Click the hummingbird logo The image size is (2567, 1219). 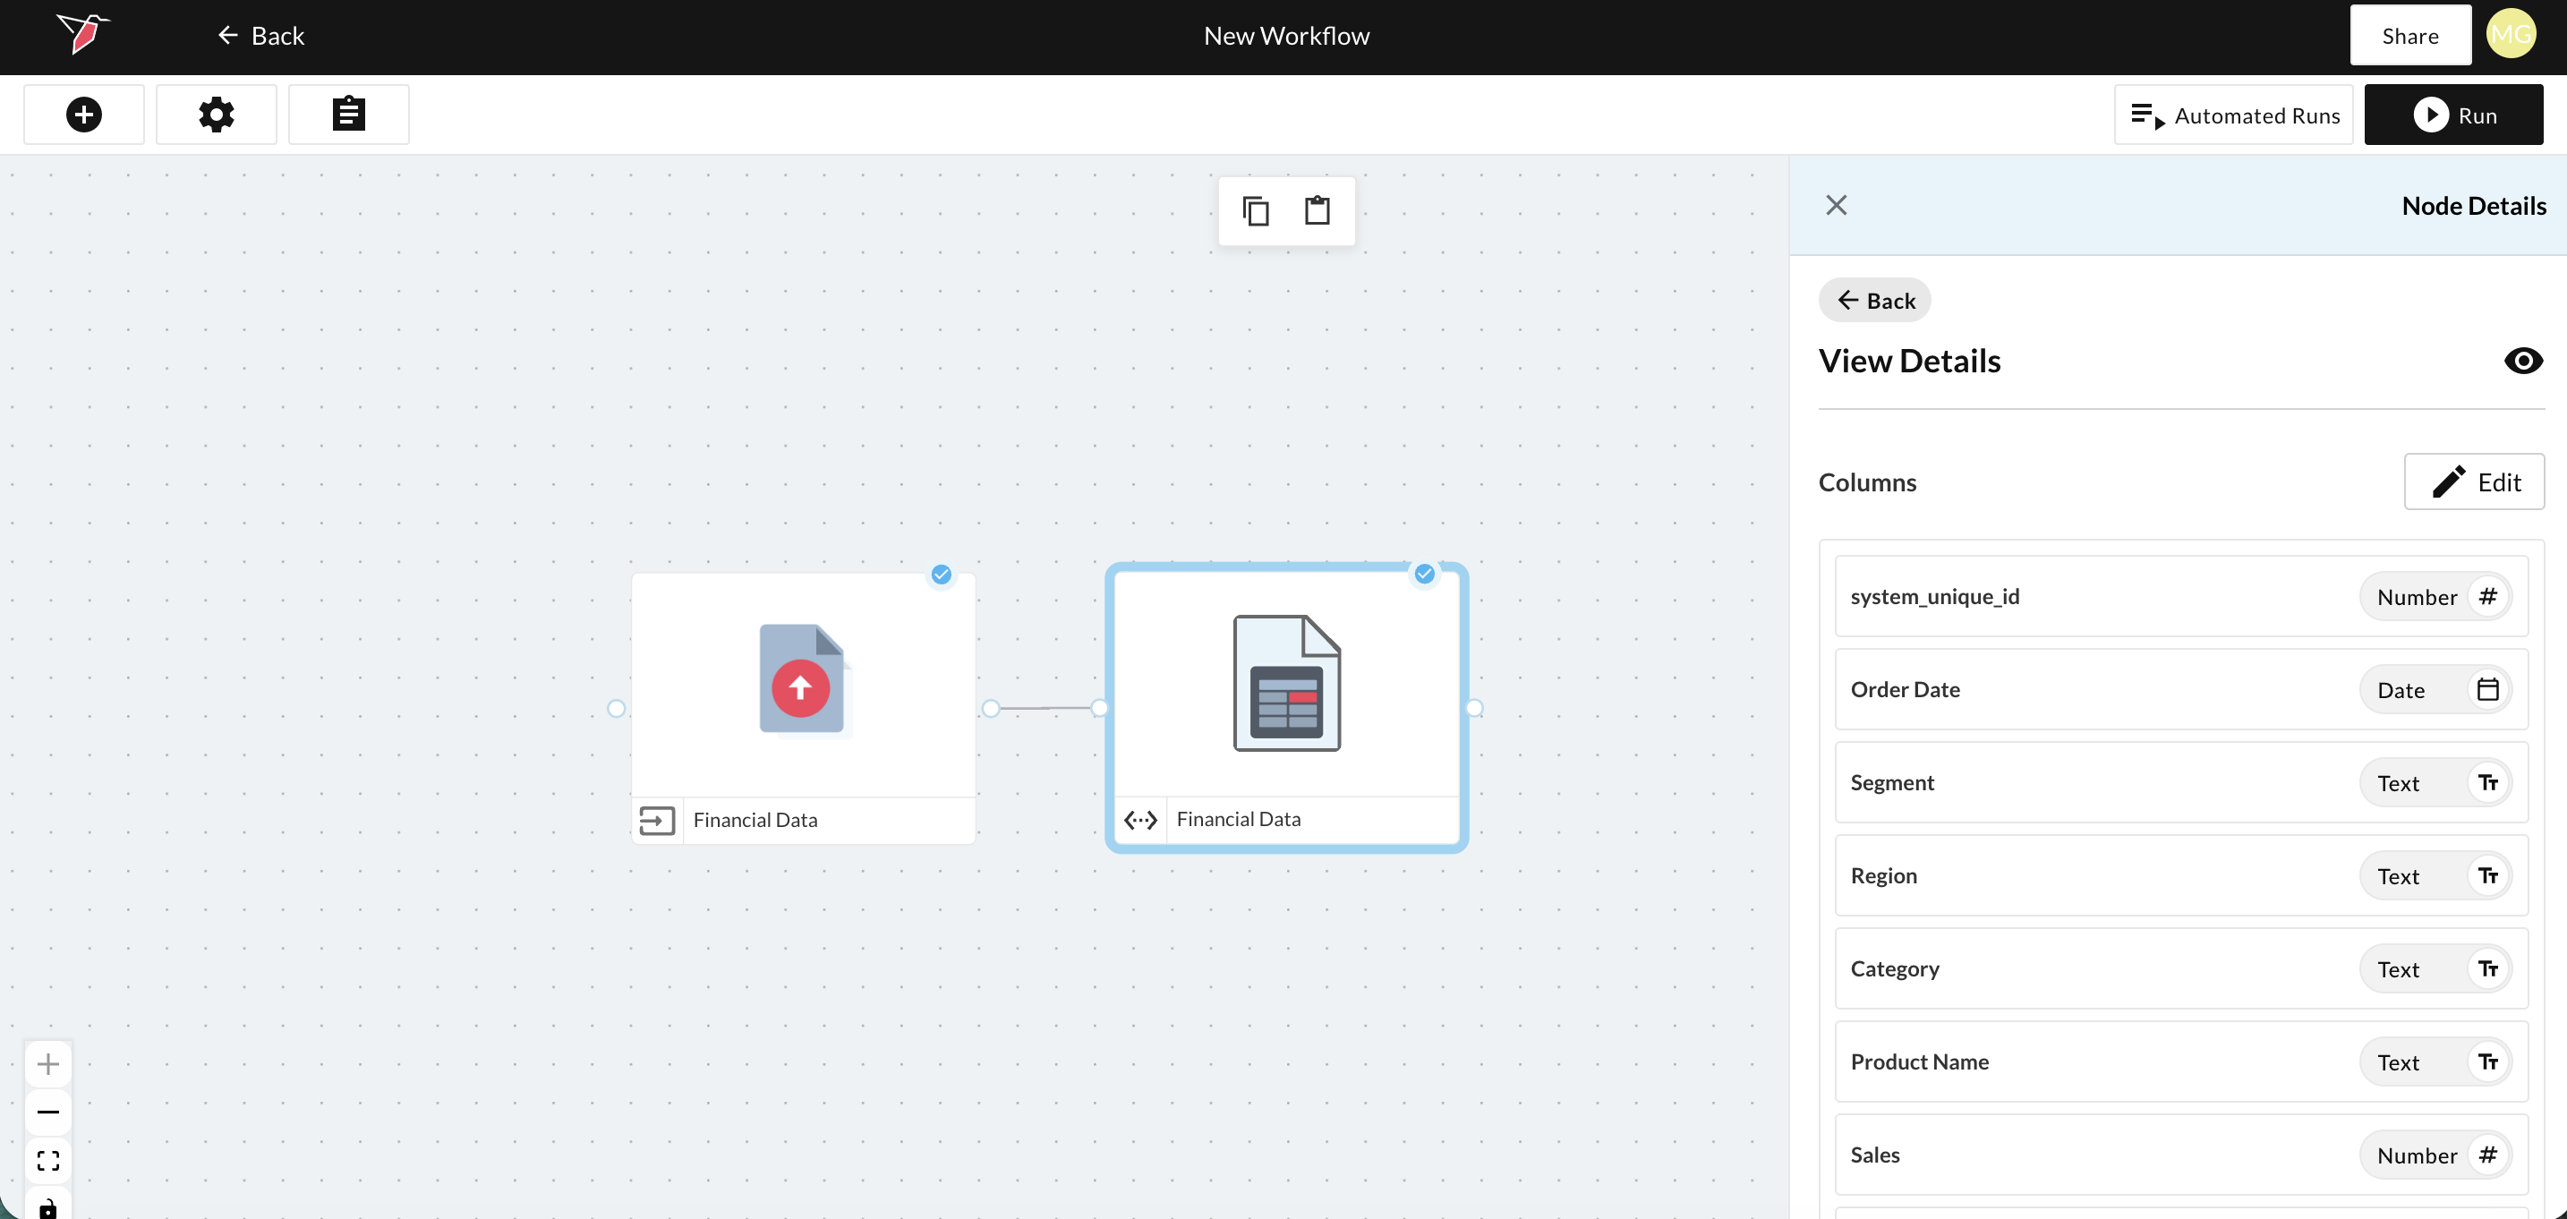82,33
